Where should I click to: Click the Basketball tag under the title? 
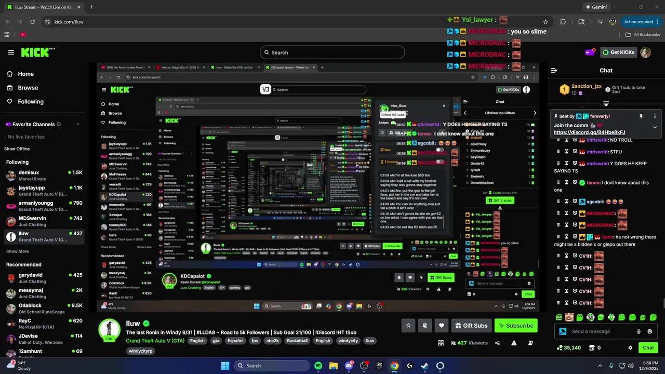point(297,341)
